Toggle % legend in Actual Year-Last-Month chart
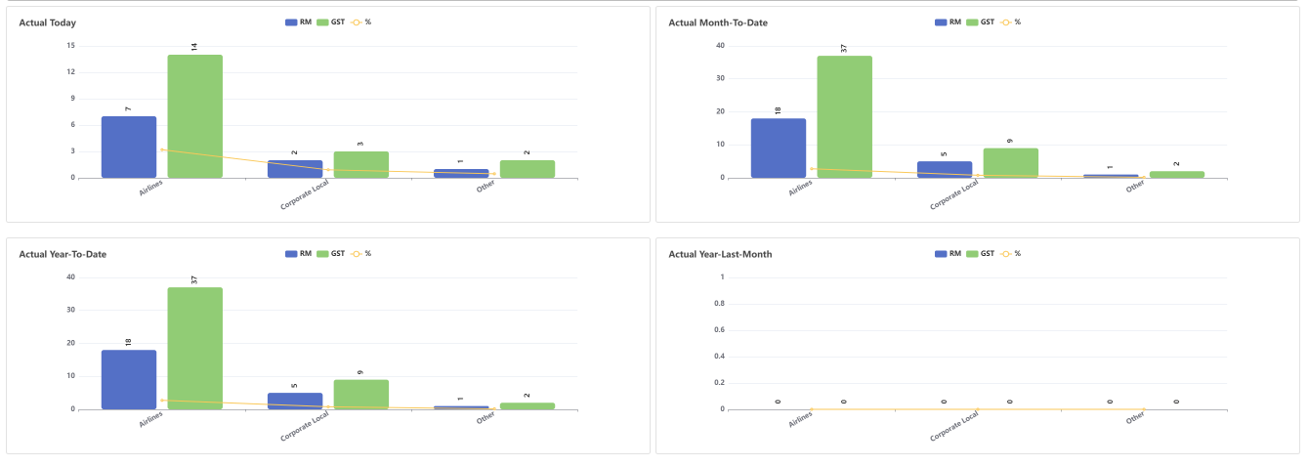1309x466 pixels. [x=1006, y=254]
